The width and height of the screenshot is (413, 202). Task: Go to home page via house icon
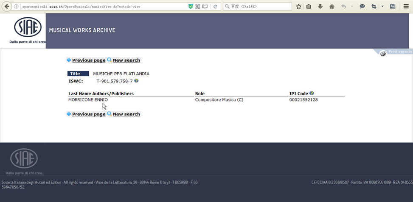click(x=332, y=7)
